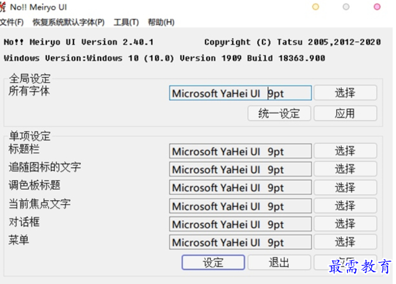
Task: Click the 全局设定 group title
Action: pyautogui.click(x=30, y=78)
